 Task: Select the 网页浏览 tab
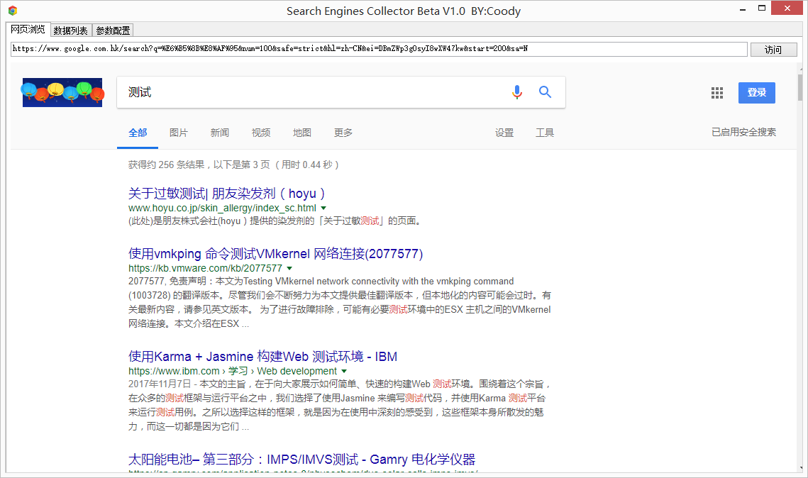(x=28, y=29)
